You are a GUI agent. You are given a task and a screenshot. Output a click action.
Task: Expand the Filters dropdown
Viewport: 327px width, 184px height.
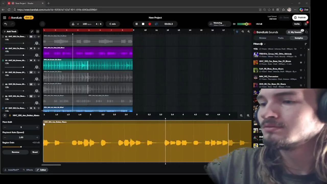click(259, 44)
